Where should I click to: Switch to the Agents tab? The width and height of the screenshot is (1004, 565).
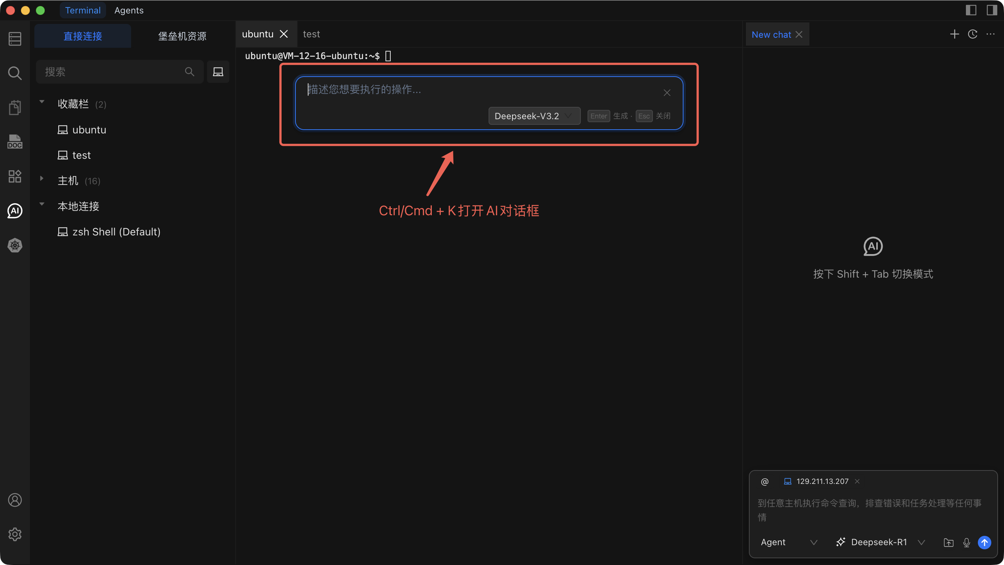[x=128, y=10]
